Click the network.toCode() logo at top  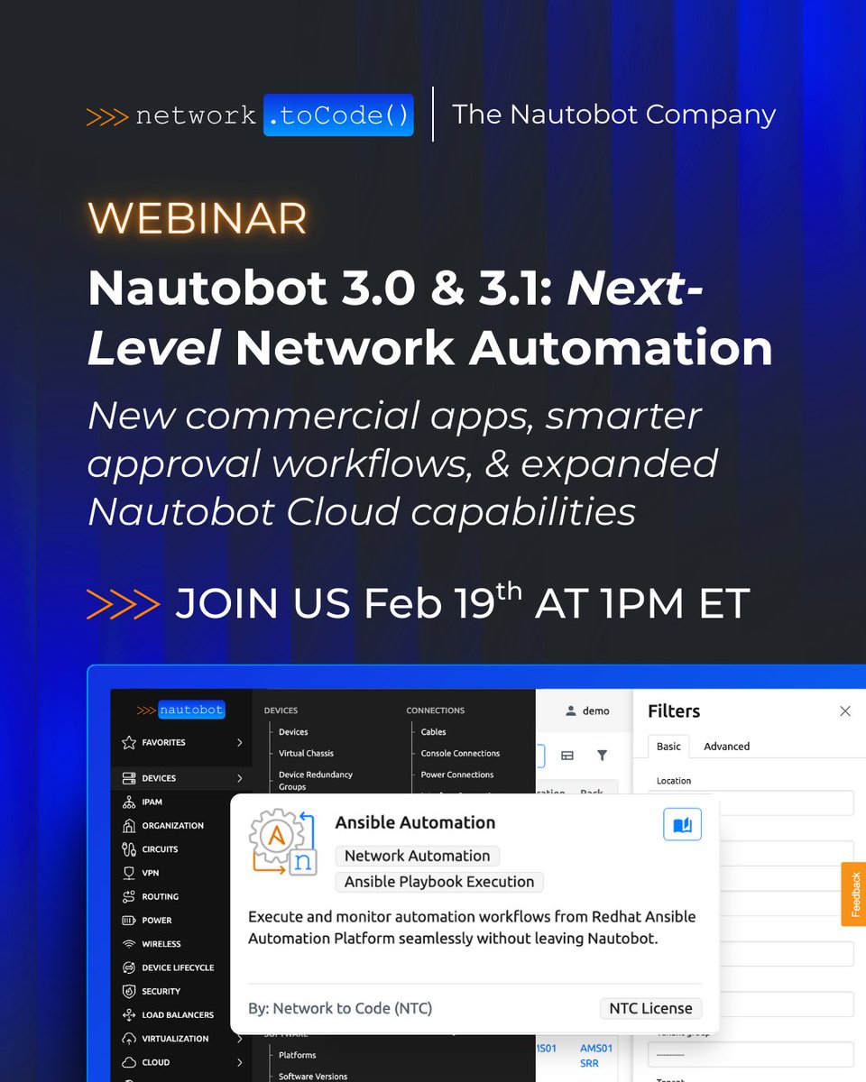[250, 115]
